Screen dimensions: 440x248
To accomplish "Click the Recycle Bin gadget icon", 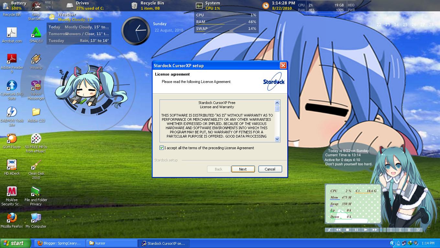I will point(134,5).
